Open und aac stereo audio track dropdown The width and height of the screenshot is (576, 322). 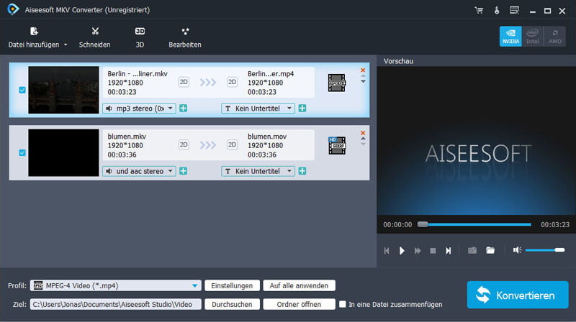(139, 171)
